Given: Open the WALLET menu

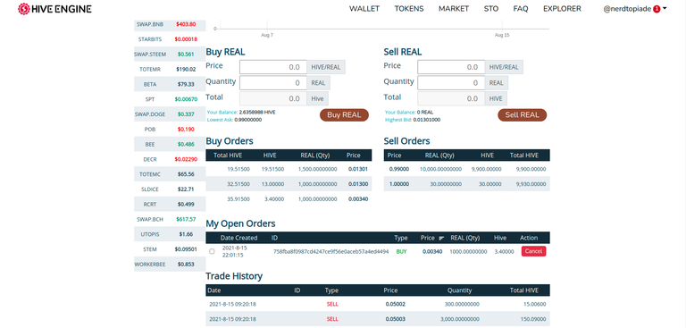Looking at the screenshot, I should tap(364, 9).
